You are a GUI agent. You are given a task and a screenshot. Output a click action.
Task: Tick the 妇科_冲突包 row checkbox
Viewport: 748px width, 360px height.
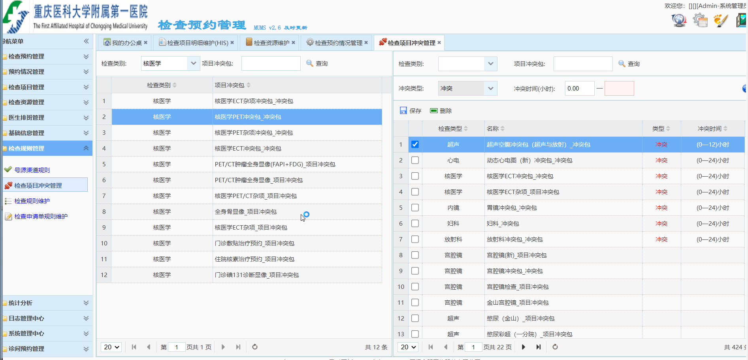click(x=415, y=224)
